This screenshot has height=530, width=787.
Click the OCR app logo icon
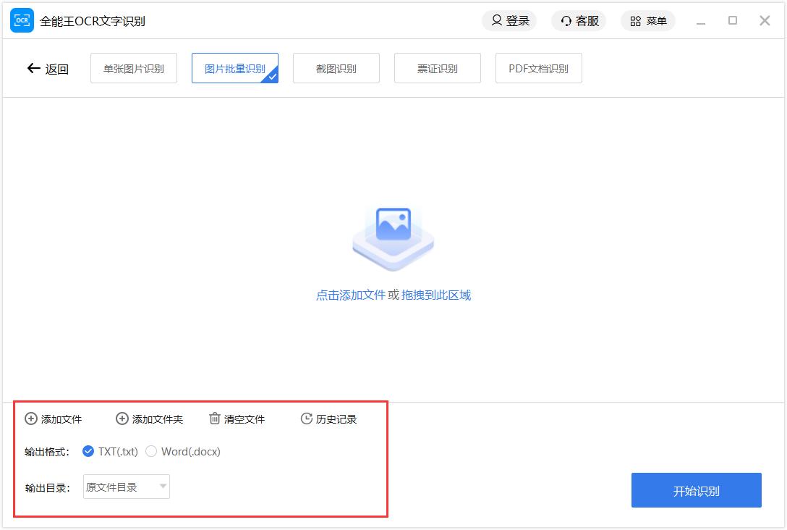click(22, 21)
